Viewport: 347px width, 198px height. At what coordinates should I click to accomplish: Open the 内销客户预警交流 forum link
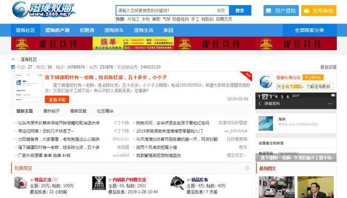127,179
